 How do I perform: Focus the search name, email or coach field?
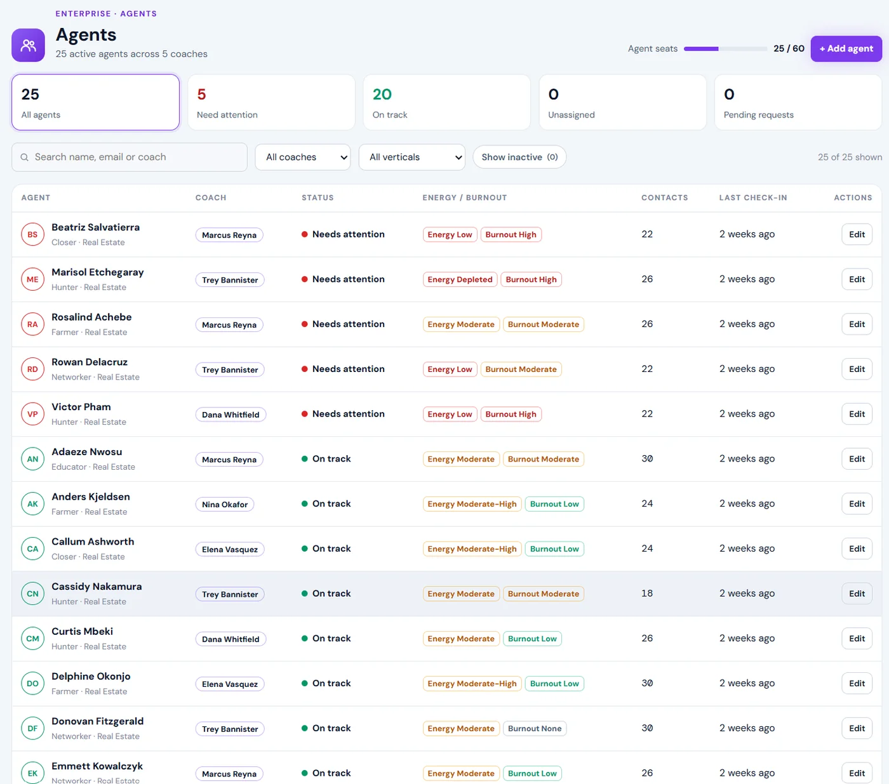point(130,157)
